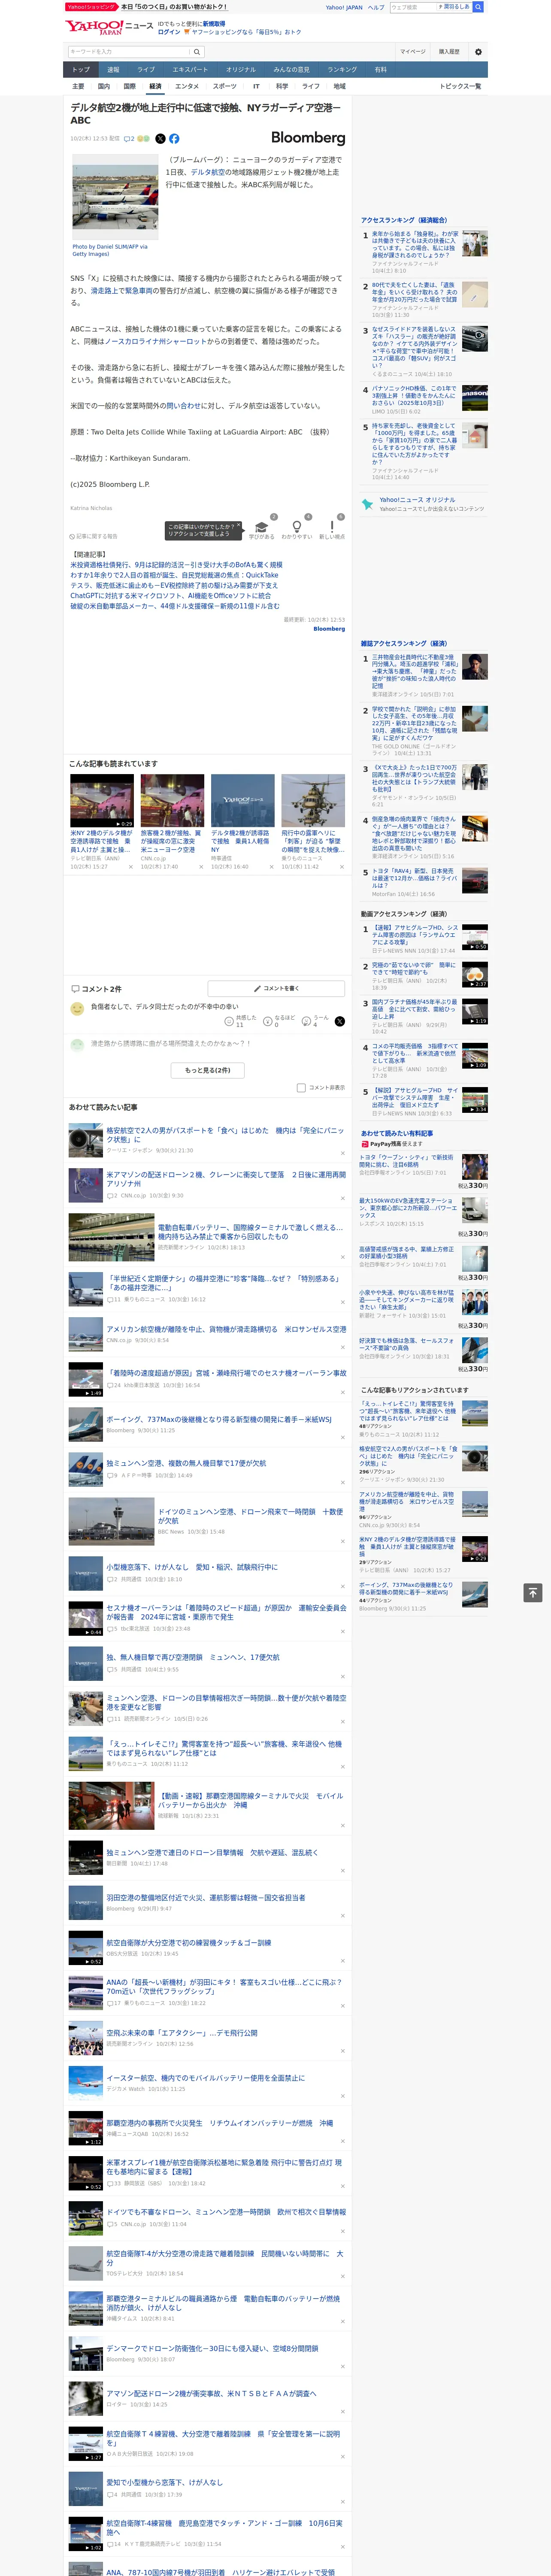Open the 'トップ' main navigation tab
This screenshot has height=2576, width=551.
point(81,70)
